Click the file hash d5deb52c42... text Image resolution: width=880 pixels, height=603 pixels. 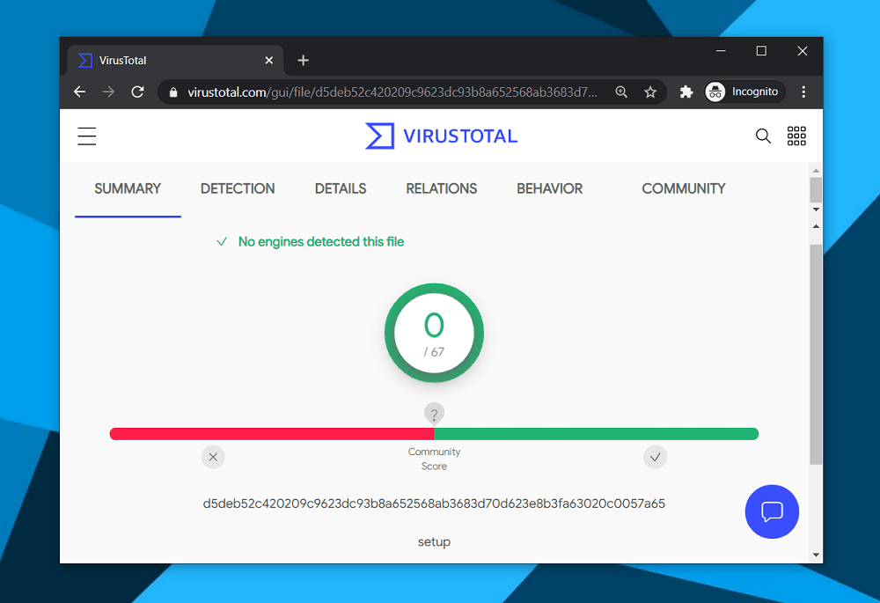tap(434, 504)
